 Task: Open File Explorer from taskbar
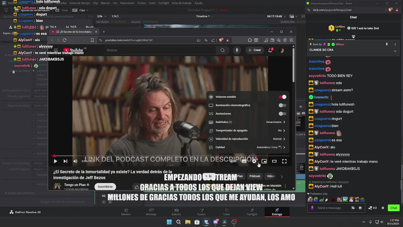(x=188, y=222)
